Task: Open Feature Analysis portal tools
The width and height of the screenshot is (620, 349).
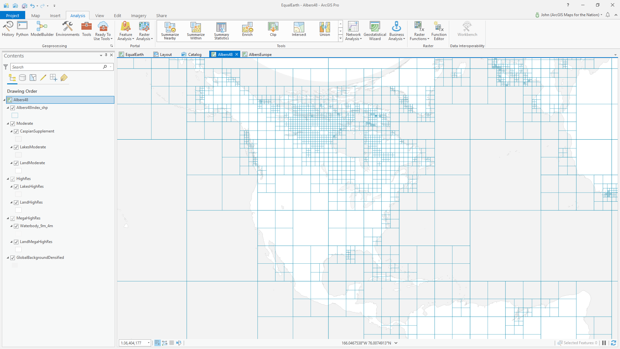Action: click(126, 31)
